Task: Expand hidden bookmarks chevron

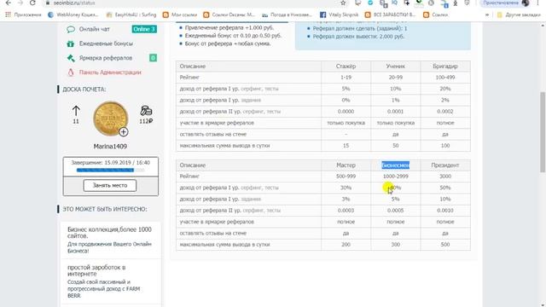Action: tap(487, 14)
